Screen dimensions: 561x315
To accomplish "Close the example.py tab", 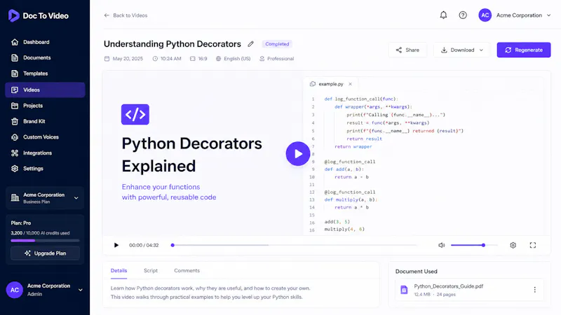I will pyautogui.click(x=350, y=84).
